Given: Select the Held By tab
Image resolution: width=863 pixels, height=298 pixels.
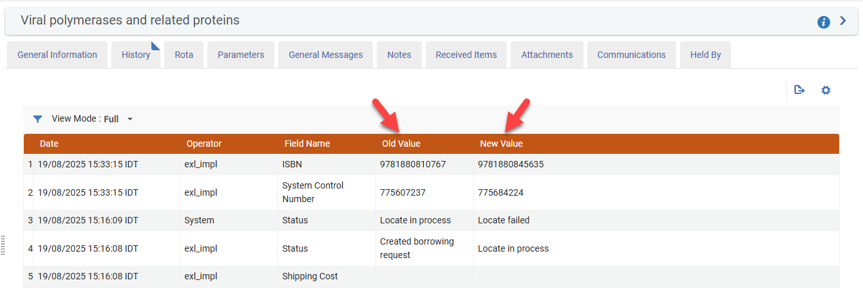Looking at the screenshot, I should point(705,55).
